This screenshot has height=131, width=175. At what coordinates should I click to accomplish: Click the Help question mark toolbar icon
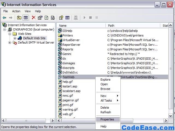click(61, 18)
